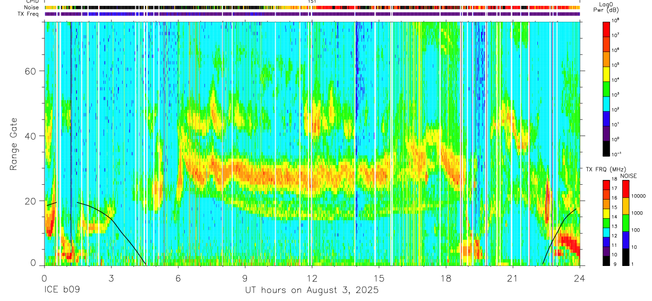Viewport: 652px width, 301px height.
Task: Click the TX Freq color strip above the plot
Action: pos(312,14)
